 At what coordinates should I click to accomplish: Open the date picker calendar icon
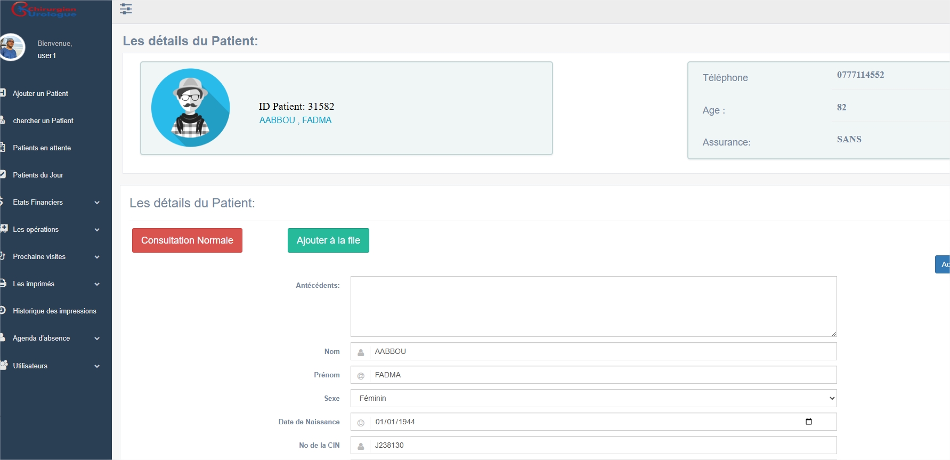coord(808,422)
